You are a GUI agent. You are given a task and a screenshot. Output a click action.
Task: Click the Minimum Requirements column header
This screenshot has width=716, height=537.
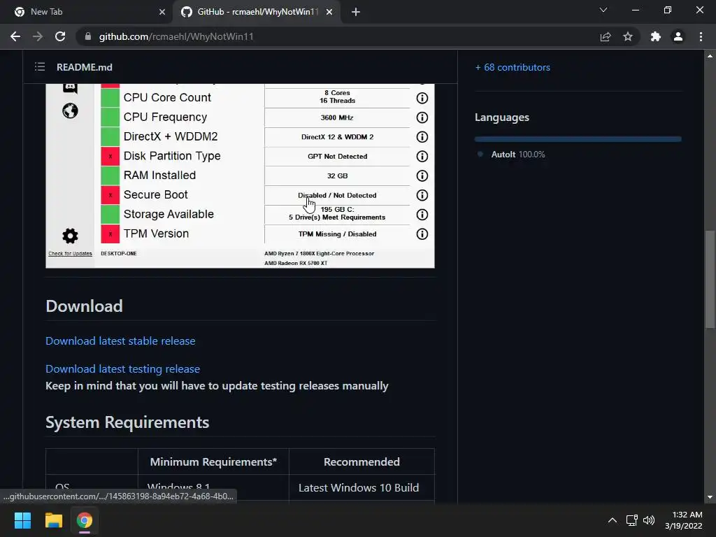213,462
